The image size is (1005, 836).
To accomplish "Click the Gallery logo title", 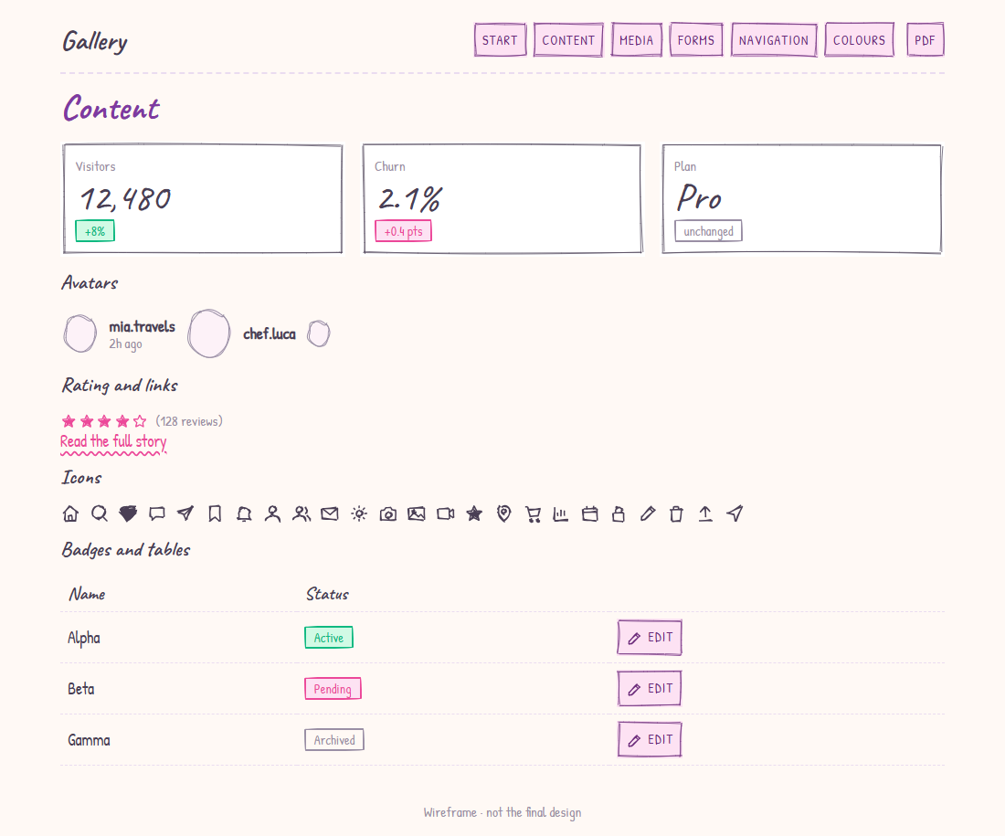I will click(x=95, y=42).
